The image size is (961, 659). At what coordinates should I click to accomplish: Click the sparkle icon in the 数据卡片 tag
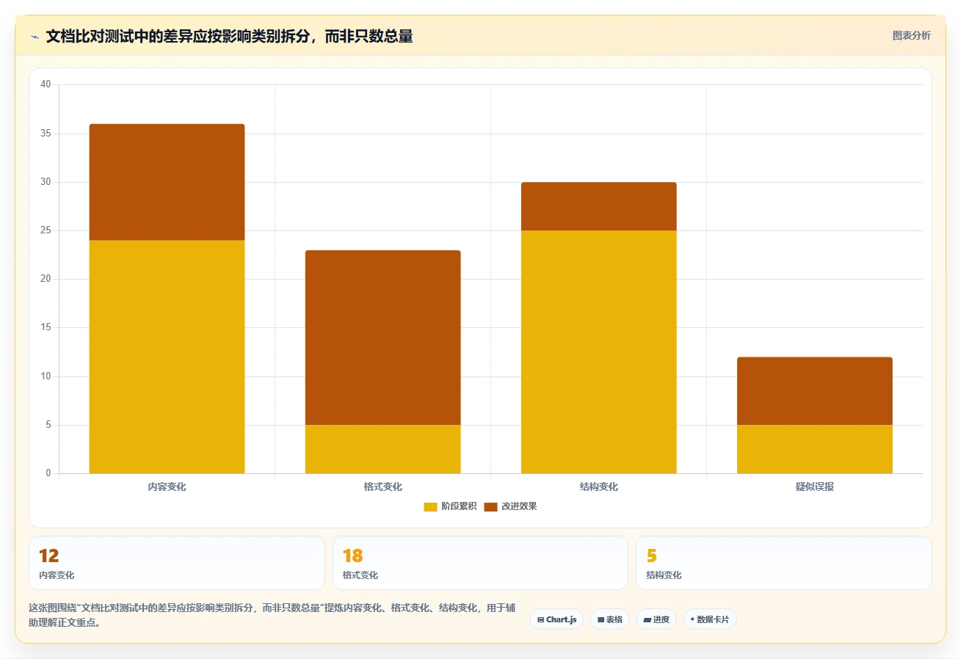tap(692, 619)
